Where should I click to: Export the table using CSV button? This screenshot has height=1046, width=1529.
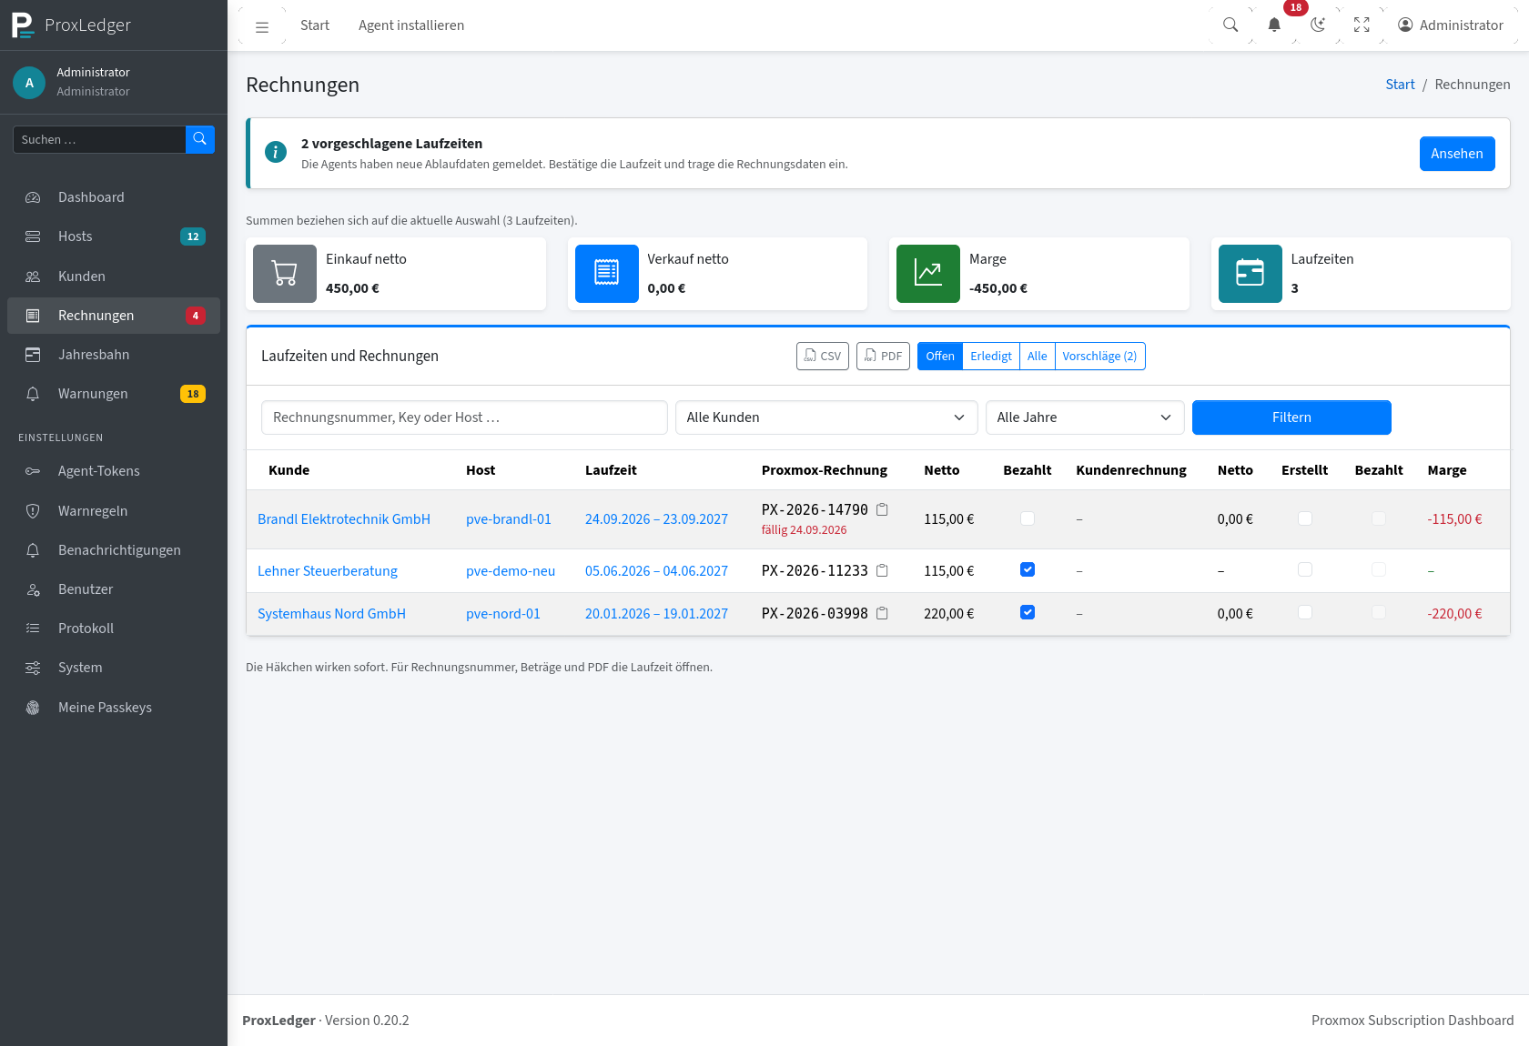point(823,357)
